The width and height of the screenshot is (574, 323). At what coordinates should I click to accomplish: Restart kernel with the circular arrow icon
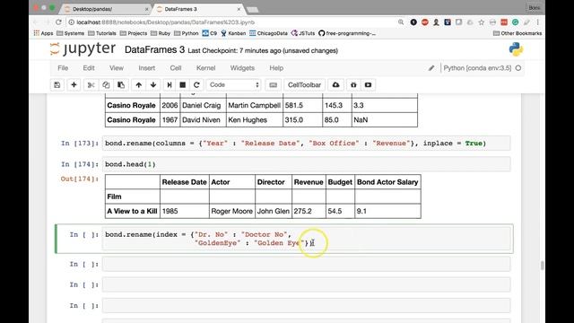pyautogui.click(x=196, y=85)
